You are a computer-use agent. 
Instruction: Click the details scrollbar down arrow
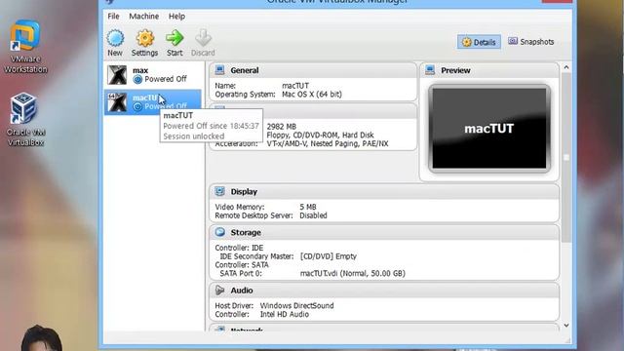point(566,326)
